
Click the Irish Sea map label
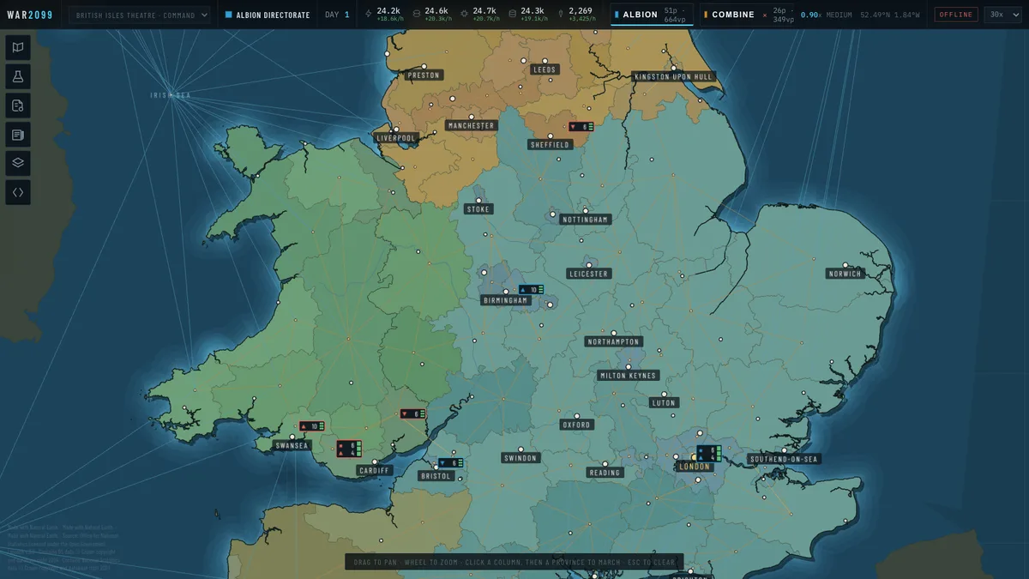(170, 95)
